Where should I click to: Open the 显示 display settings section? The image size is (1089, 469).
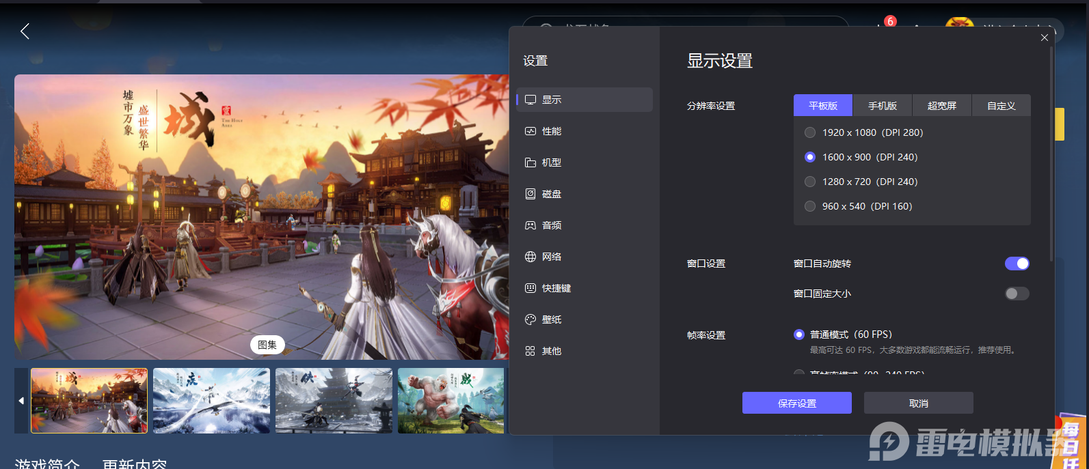click(x=584, y=100)
